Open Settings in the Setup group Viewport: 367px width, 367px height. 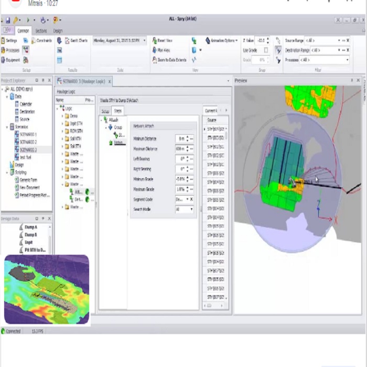pyautogui.click(x=9, y=40)
